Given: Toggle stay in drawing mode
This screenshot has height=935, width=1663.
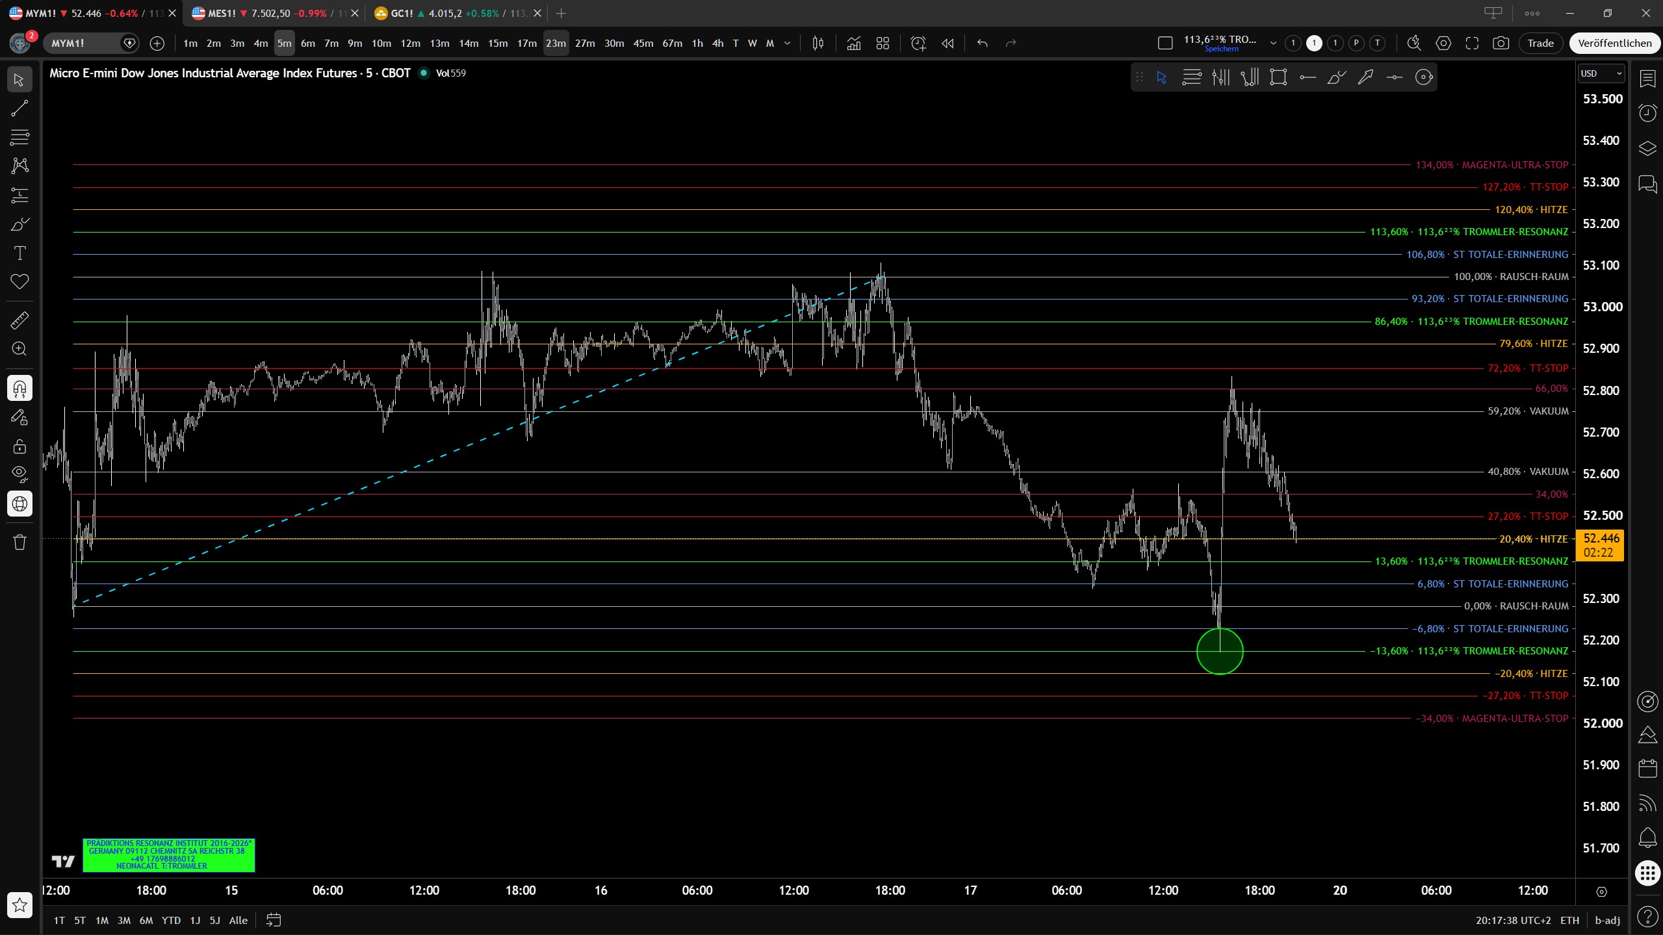Looking at the screenshot, I should pos(19,417).
